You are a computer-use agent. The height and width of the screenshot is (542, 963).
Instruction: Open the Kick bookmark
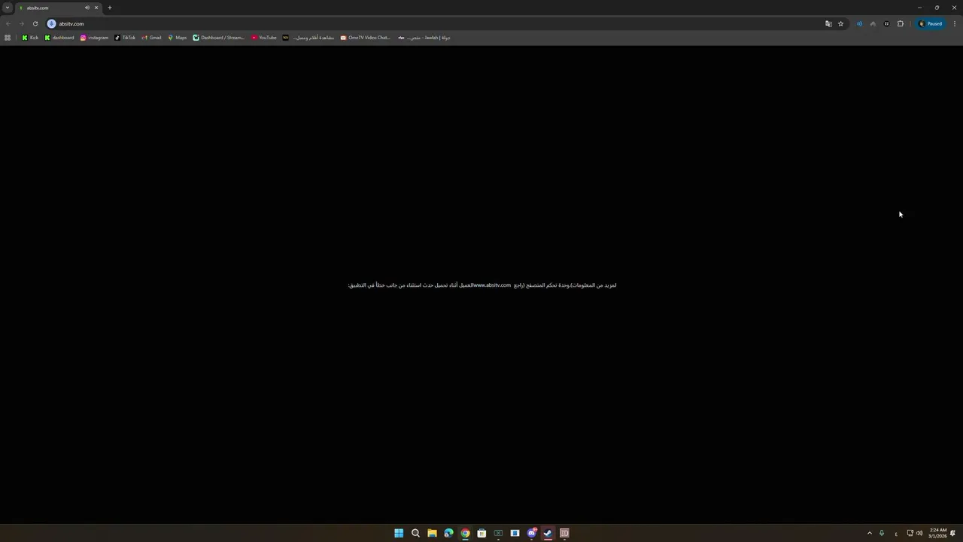pyautogui.click(x=30, y=38)
